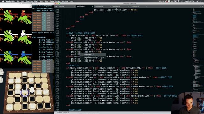Image resolution: width=204 pixels, height=114 pixels.
Task: Choose legalMove from the autocomplete popup
Action: pos(93,54)
